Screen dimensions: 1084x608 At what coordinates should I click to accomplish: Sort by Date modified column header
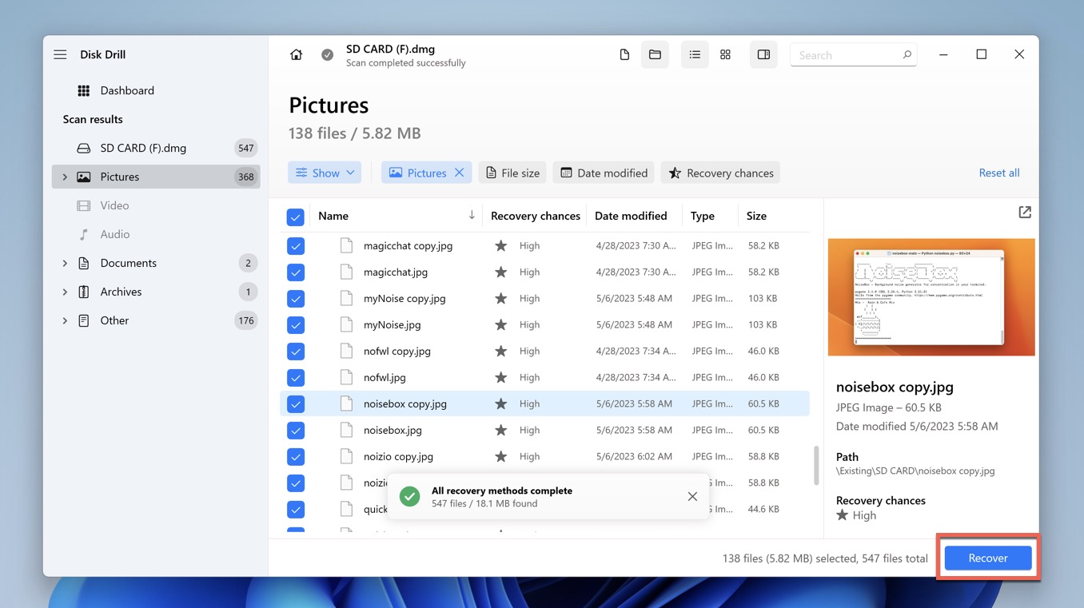(x=631, y=216)
